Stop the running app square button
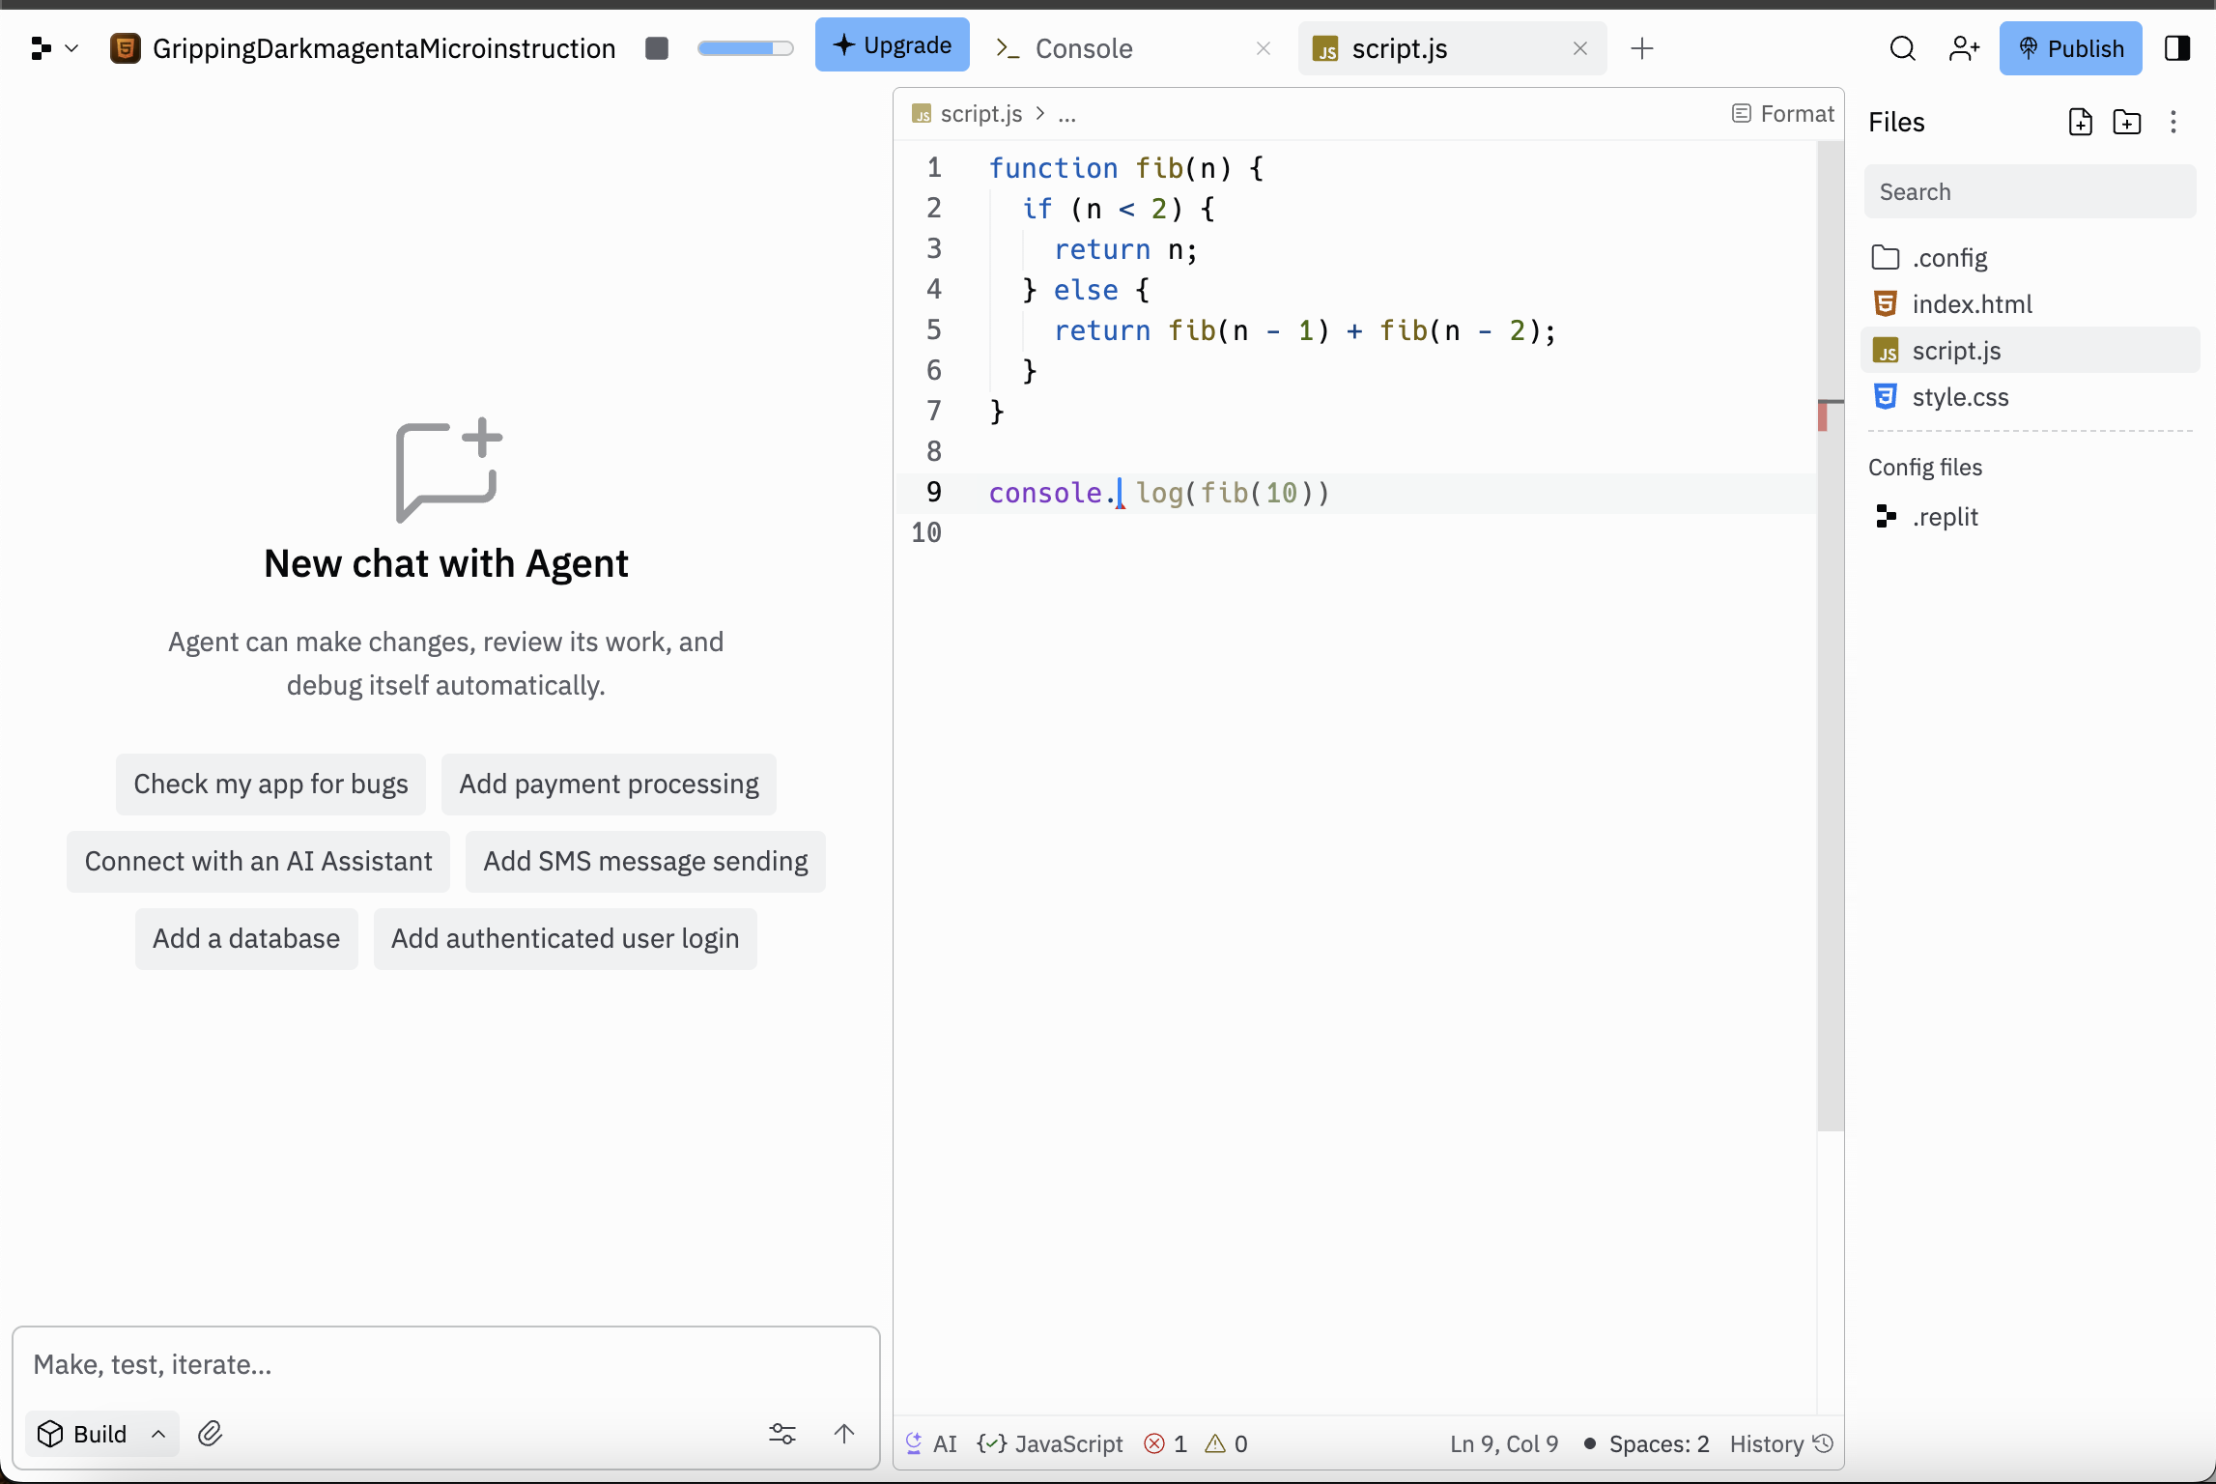 [x=657, y=48]
